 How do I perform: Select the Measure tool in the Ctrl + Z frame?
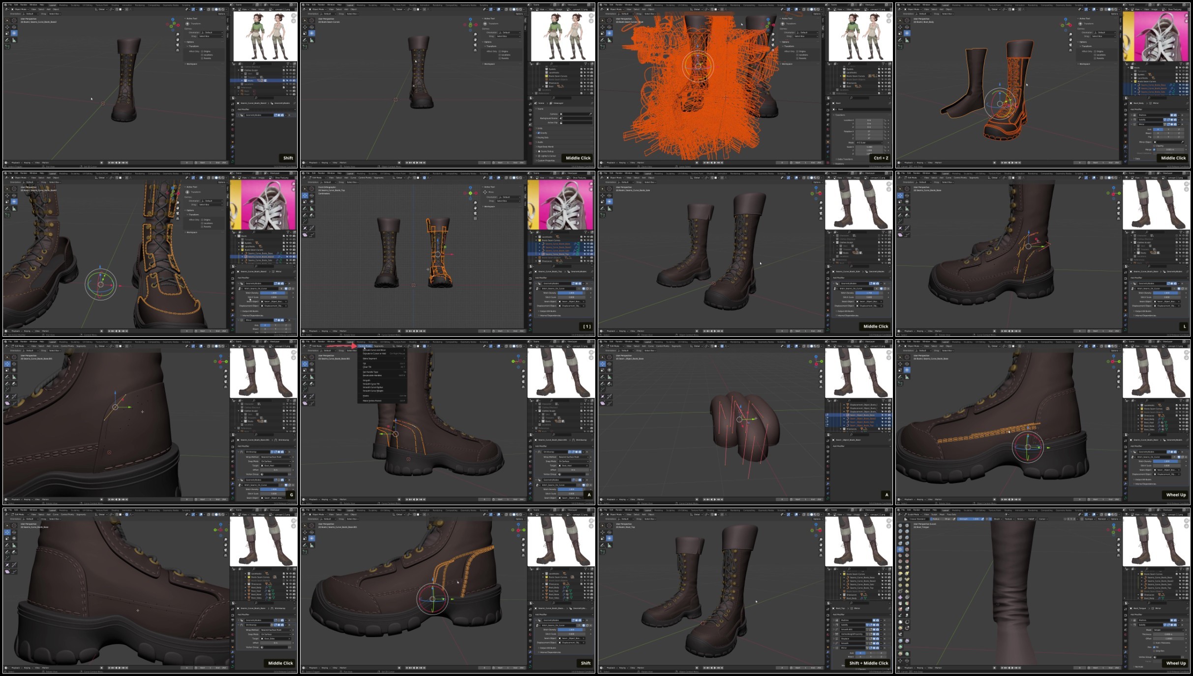[609, 40]
